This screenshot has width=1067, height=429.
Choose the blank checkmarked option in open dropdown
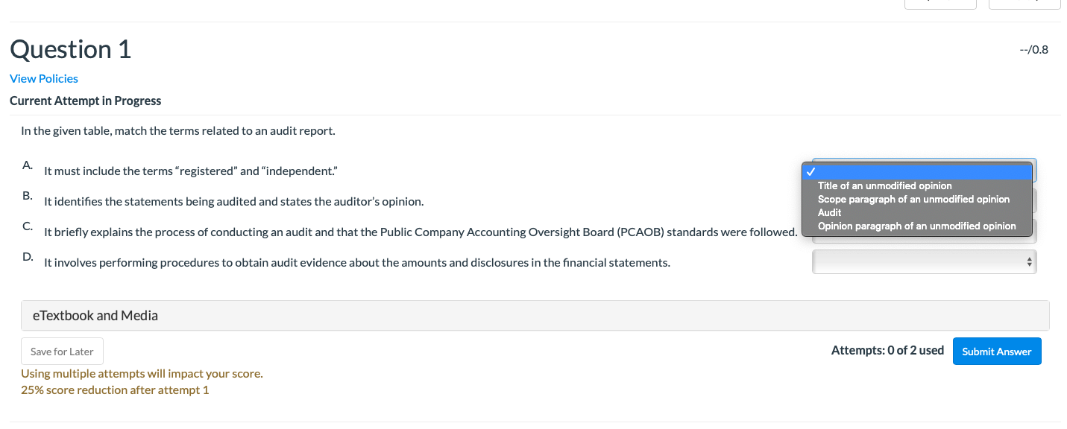click(918, 171)
